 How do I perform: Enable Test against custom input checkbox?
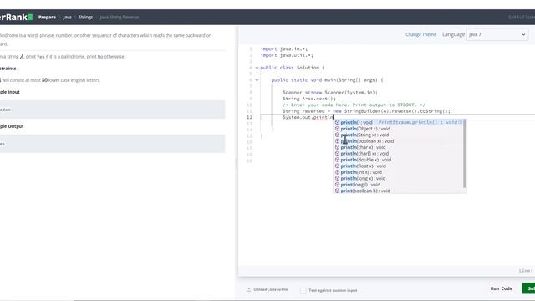tap(303, 290)
